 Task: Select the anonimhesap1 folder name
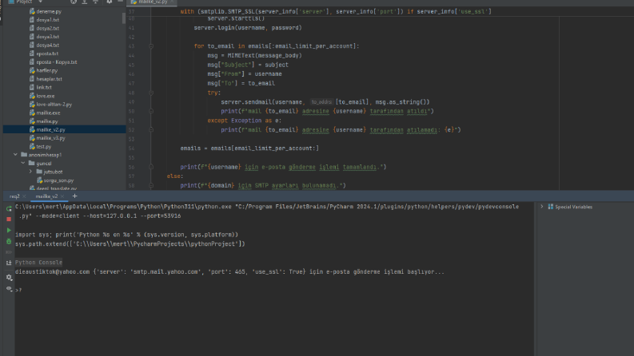click(x=45, y=155)
